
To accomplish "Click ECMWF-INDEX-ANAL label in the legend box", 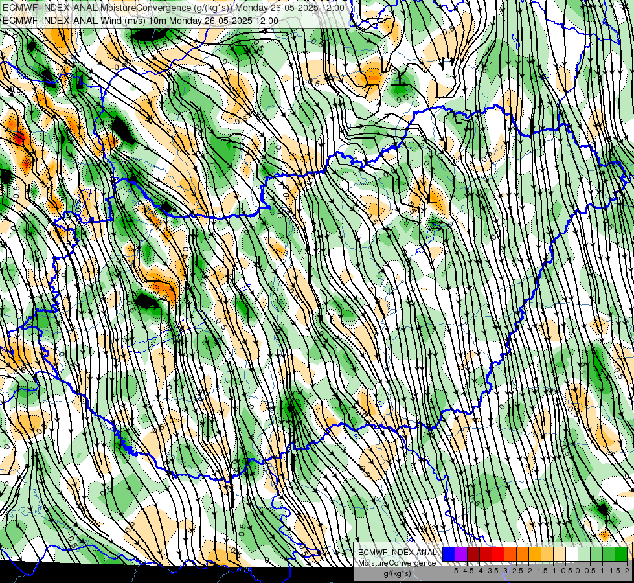I will (398, 553).
